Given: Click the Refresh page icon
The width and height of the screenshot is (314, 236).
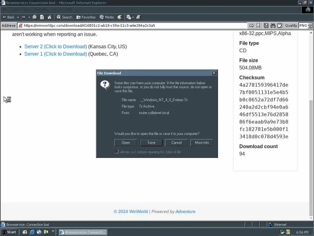Looking at the screenshot, I should (x=42, y=17).
